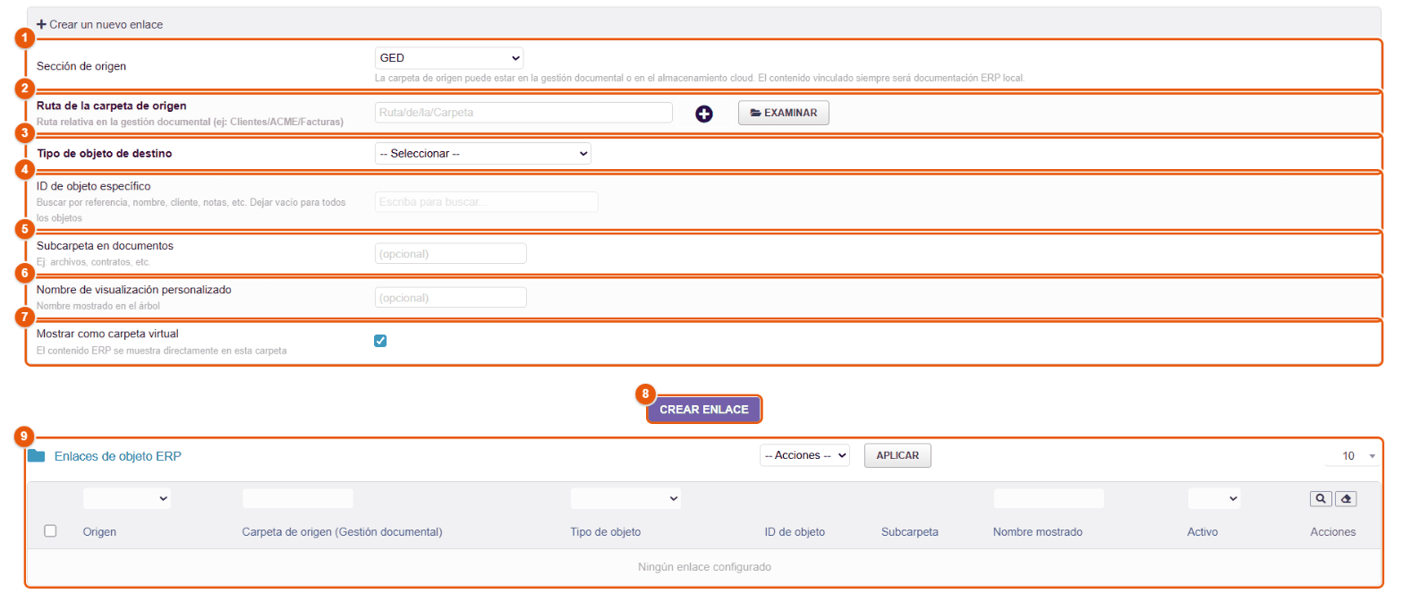Open the page size dropdown showing 10
Image resolution: width=1403 pixels, height=602 pixels.
[1353, 456]
